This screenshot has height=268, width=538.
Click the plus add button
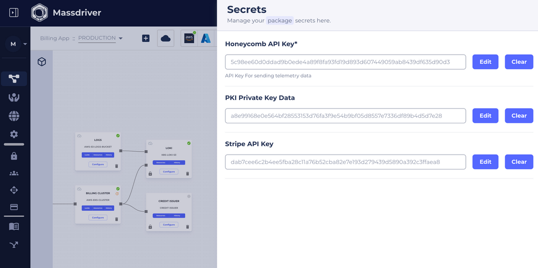click(x=145, y=38)
